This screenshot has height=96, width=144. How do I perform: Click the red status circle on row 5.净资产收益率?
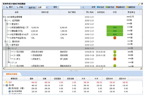[x=115, y=38]
